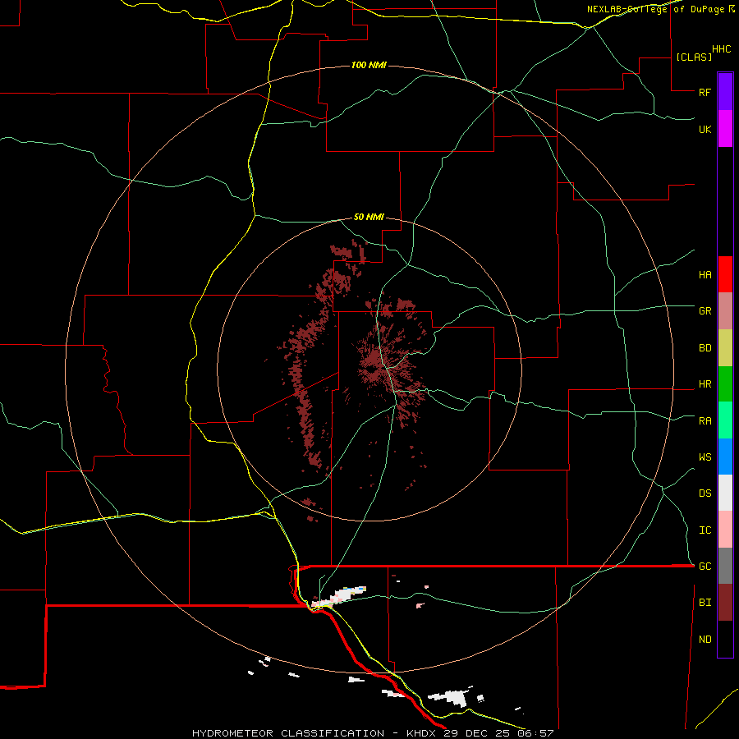Click the DS white legend swatch
Viewport: 739px width, 739px height.
(x=725, y=493)
